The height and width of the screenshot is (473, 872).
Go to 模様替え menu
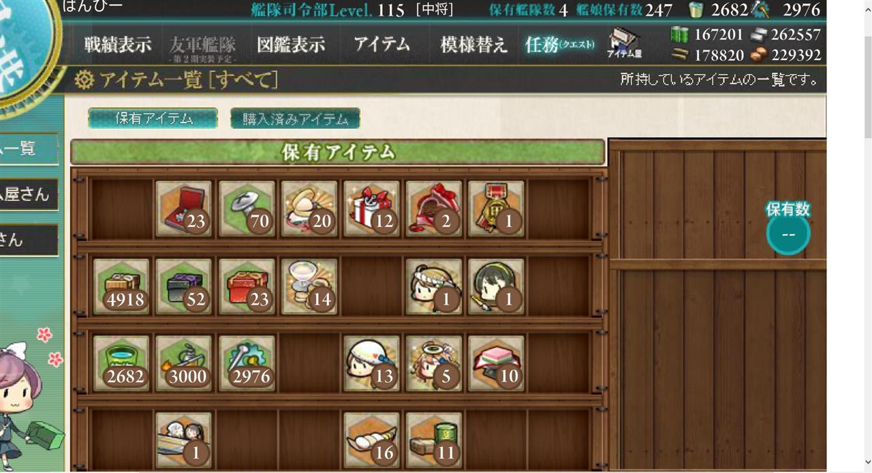click(x=474, y=45)
